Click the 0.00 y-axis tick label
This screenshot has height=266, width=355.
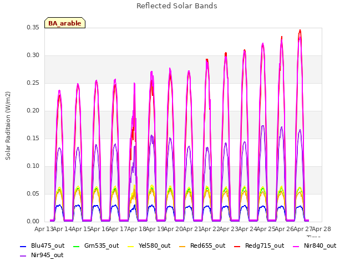[x=33, y=222]
